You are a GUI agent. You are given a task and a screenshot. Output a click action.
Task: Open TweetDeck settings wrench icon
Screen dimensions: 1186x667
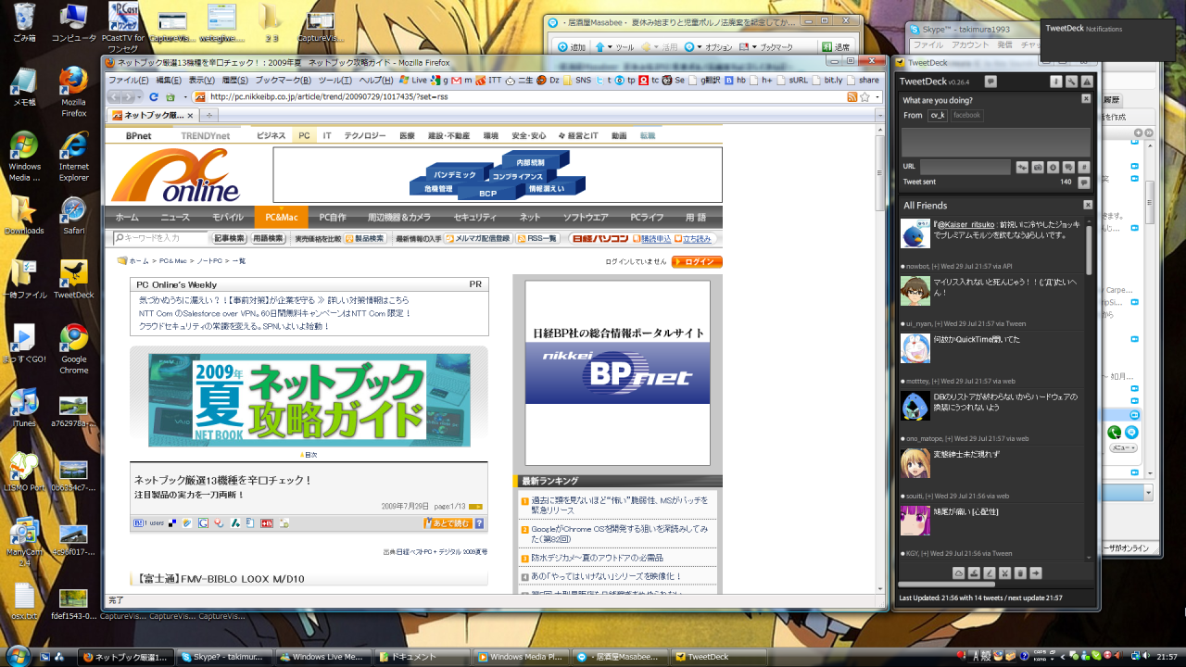click(1071, 82)
